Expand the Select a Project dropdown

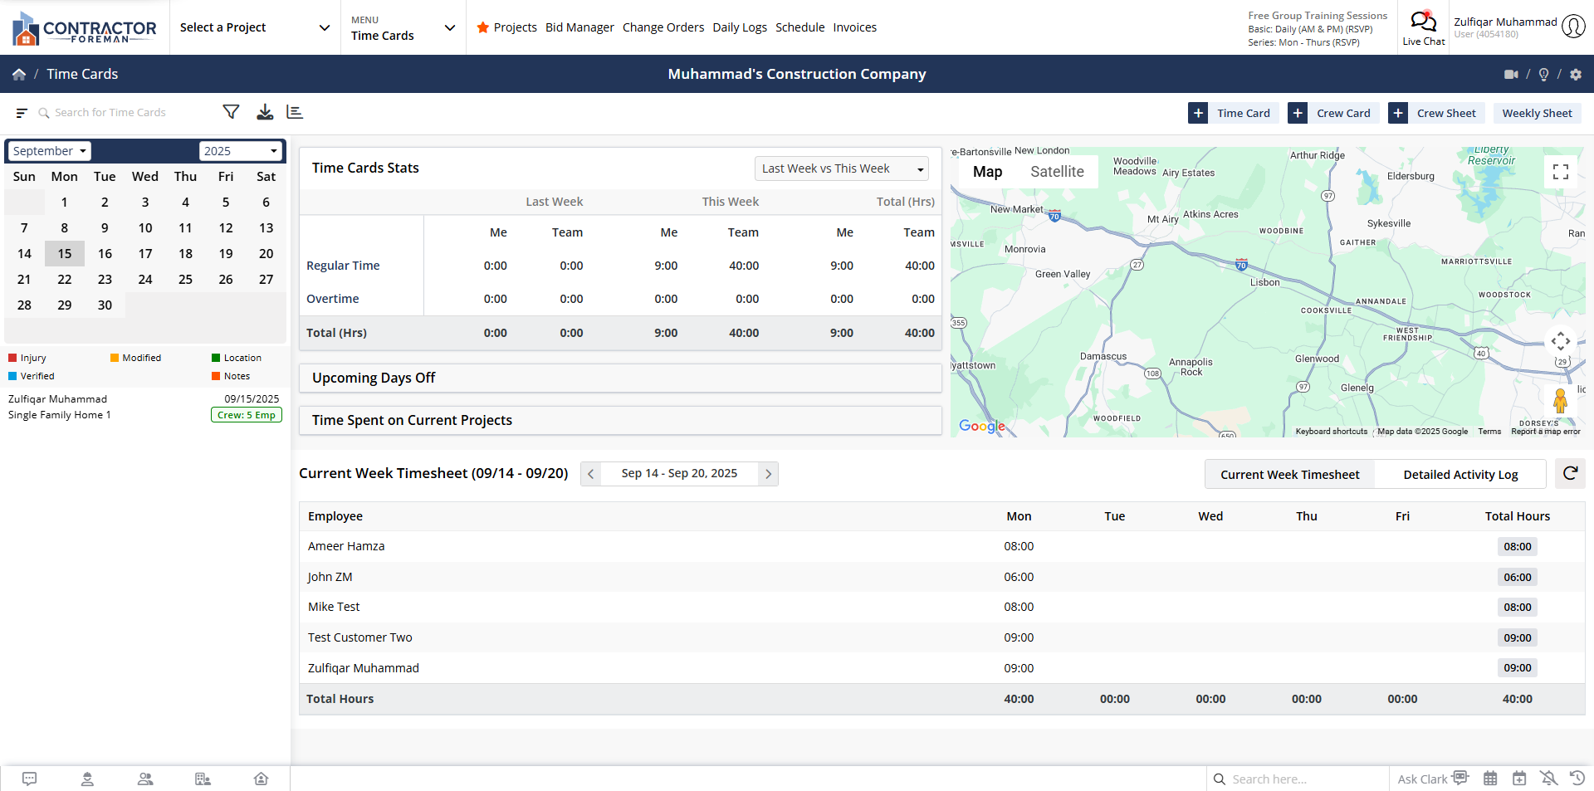(254, 27)
